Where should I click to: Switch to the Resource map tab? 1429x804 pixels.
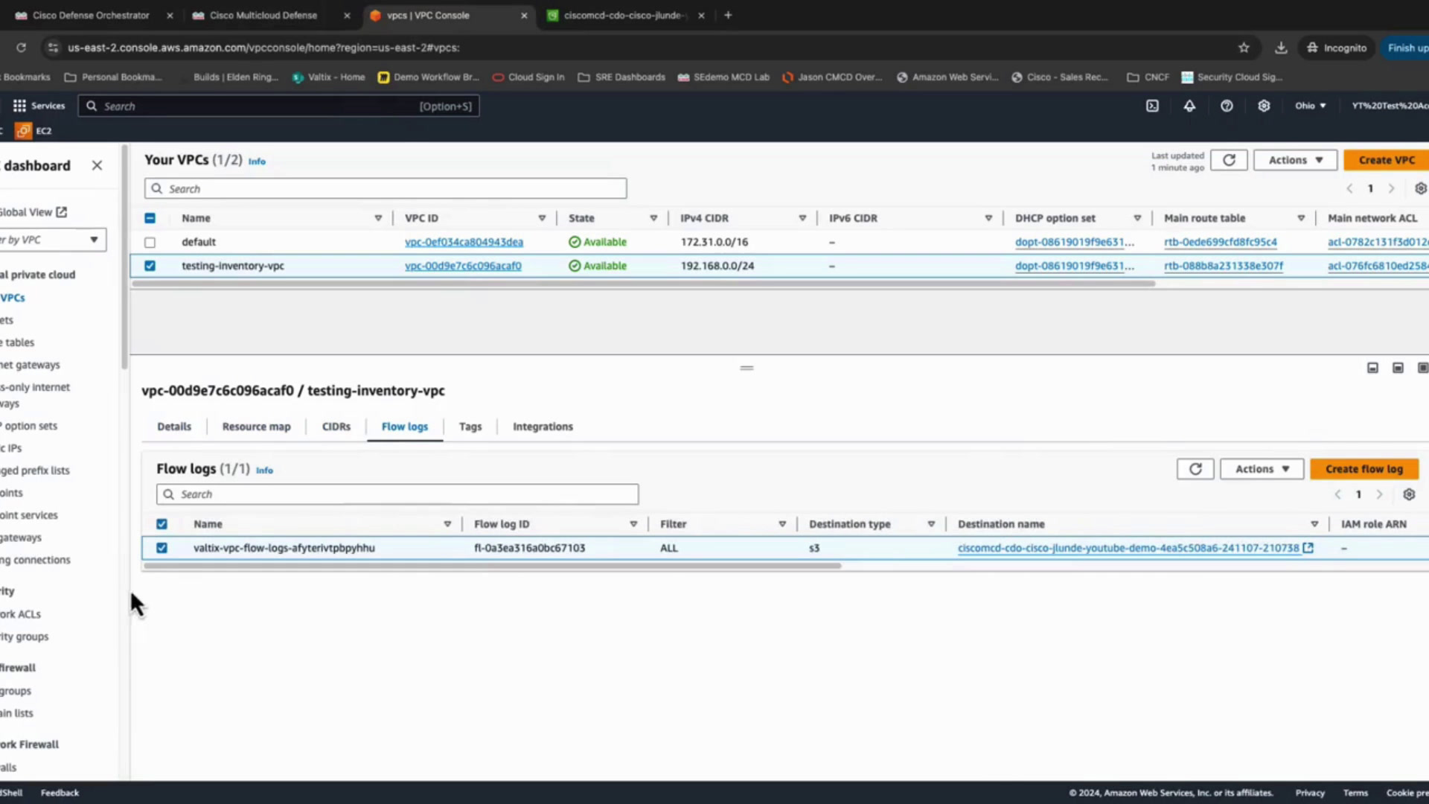pos(256,427)
